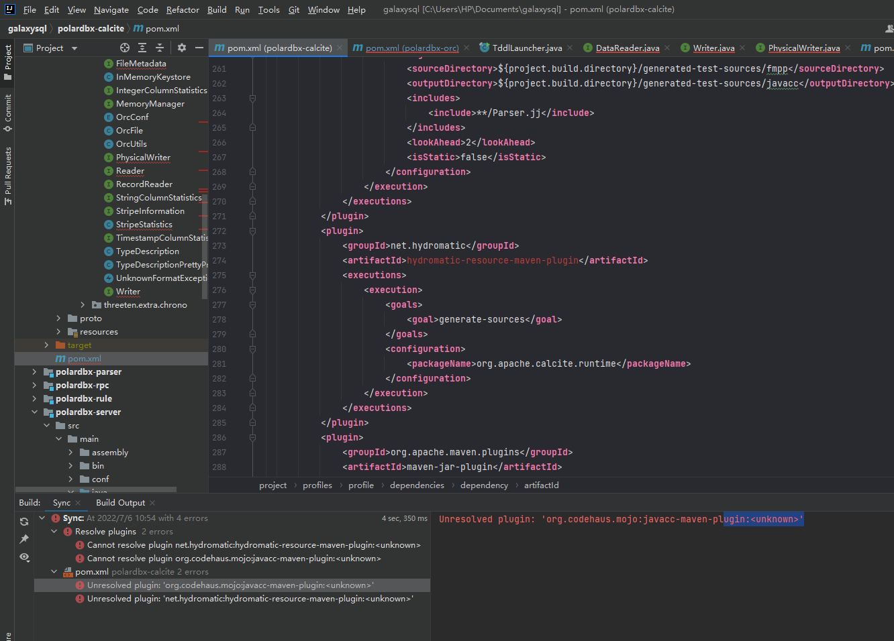Click the artifactId breadcrumb in editor footer

tap(542, 485)
